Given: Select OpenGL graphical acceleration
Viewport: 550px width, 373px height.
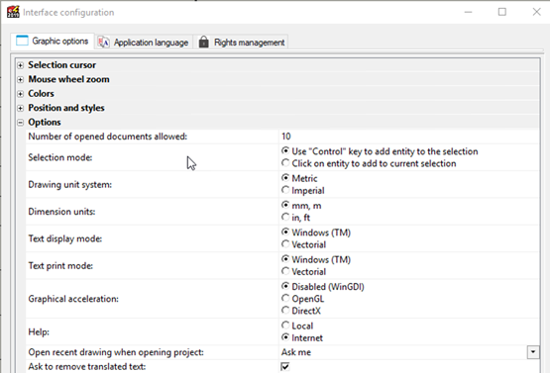Looking at the screenshot, I should (x=285, y=299).
